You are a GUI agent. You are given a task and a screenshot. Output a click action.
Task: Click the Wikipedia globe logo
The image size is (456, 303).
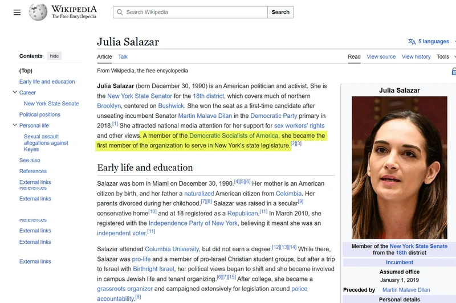pyautogui.click(x=38, y=12)
